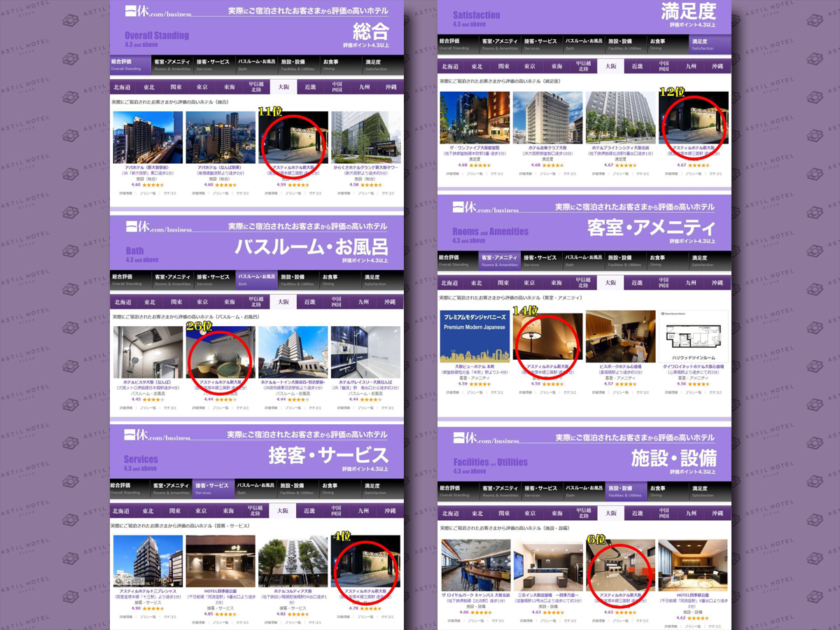The image size is (840, 630).
Task: Open クチコミ for ダイワロイネットホテル大阪心斎橋
Action: pyautogui.click(x=716, y=392)
